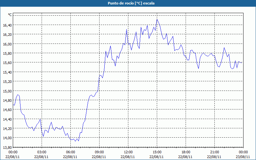Image resolution: width=256 pixels, height=160 pixels.
Task: Click the °C unit label on y-axis
Action: pos(10,15)
